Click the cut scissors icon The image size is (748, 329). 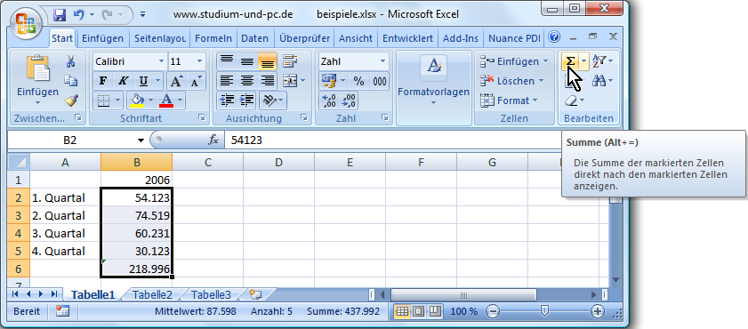pyautogui.click(x=71, y=61)
